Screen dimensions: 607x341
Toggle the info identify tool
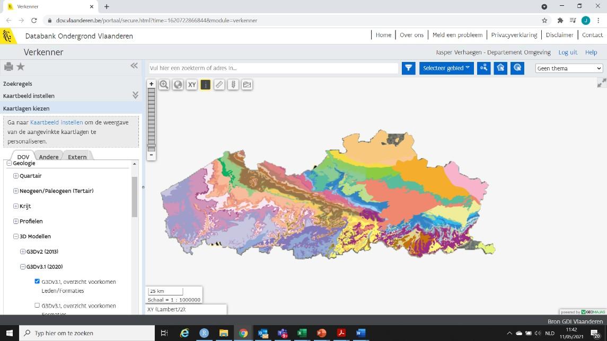[205, 85]
